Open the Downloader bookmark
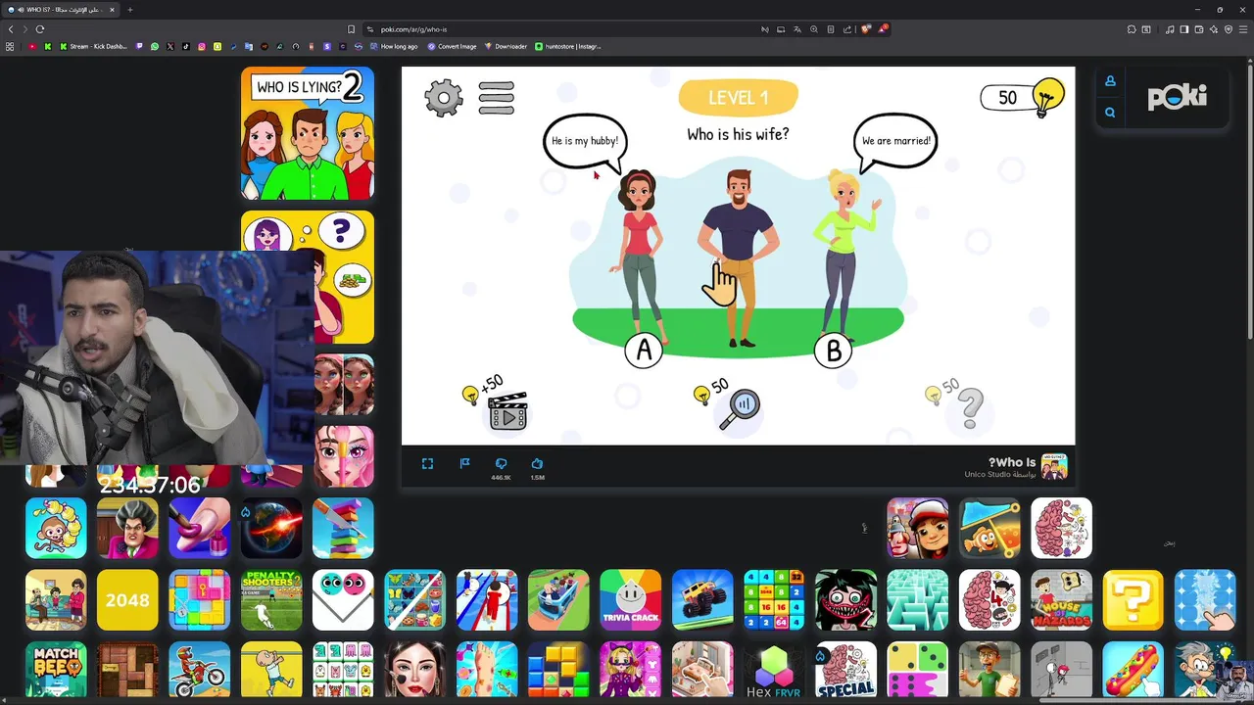 coord(506,46)
